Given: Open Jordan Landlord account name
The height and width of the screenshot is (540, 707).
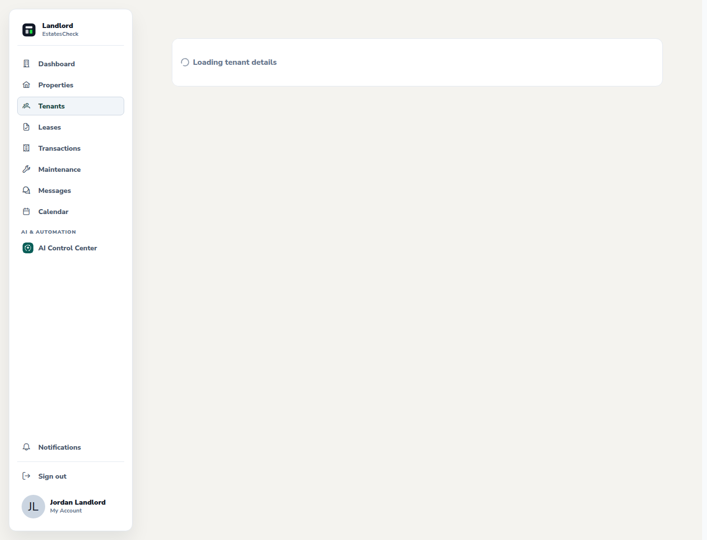Looking at the screenshot, I should coord(78,502).
